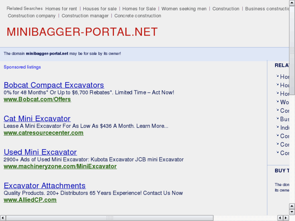
Task: Visit www.catresourcecenter.com link
Action: click(43, 133)
